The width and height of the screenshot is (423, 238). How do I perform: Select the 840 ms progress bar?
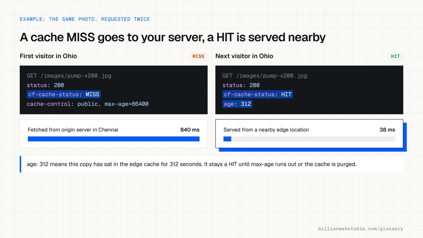114,139
